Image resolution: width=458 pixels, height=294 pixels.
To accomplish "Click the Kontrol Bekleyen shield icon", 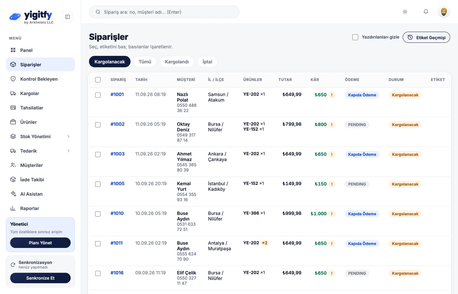I will (x=13, y=79).
